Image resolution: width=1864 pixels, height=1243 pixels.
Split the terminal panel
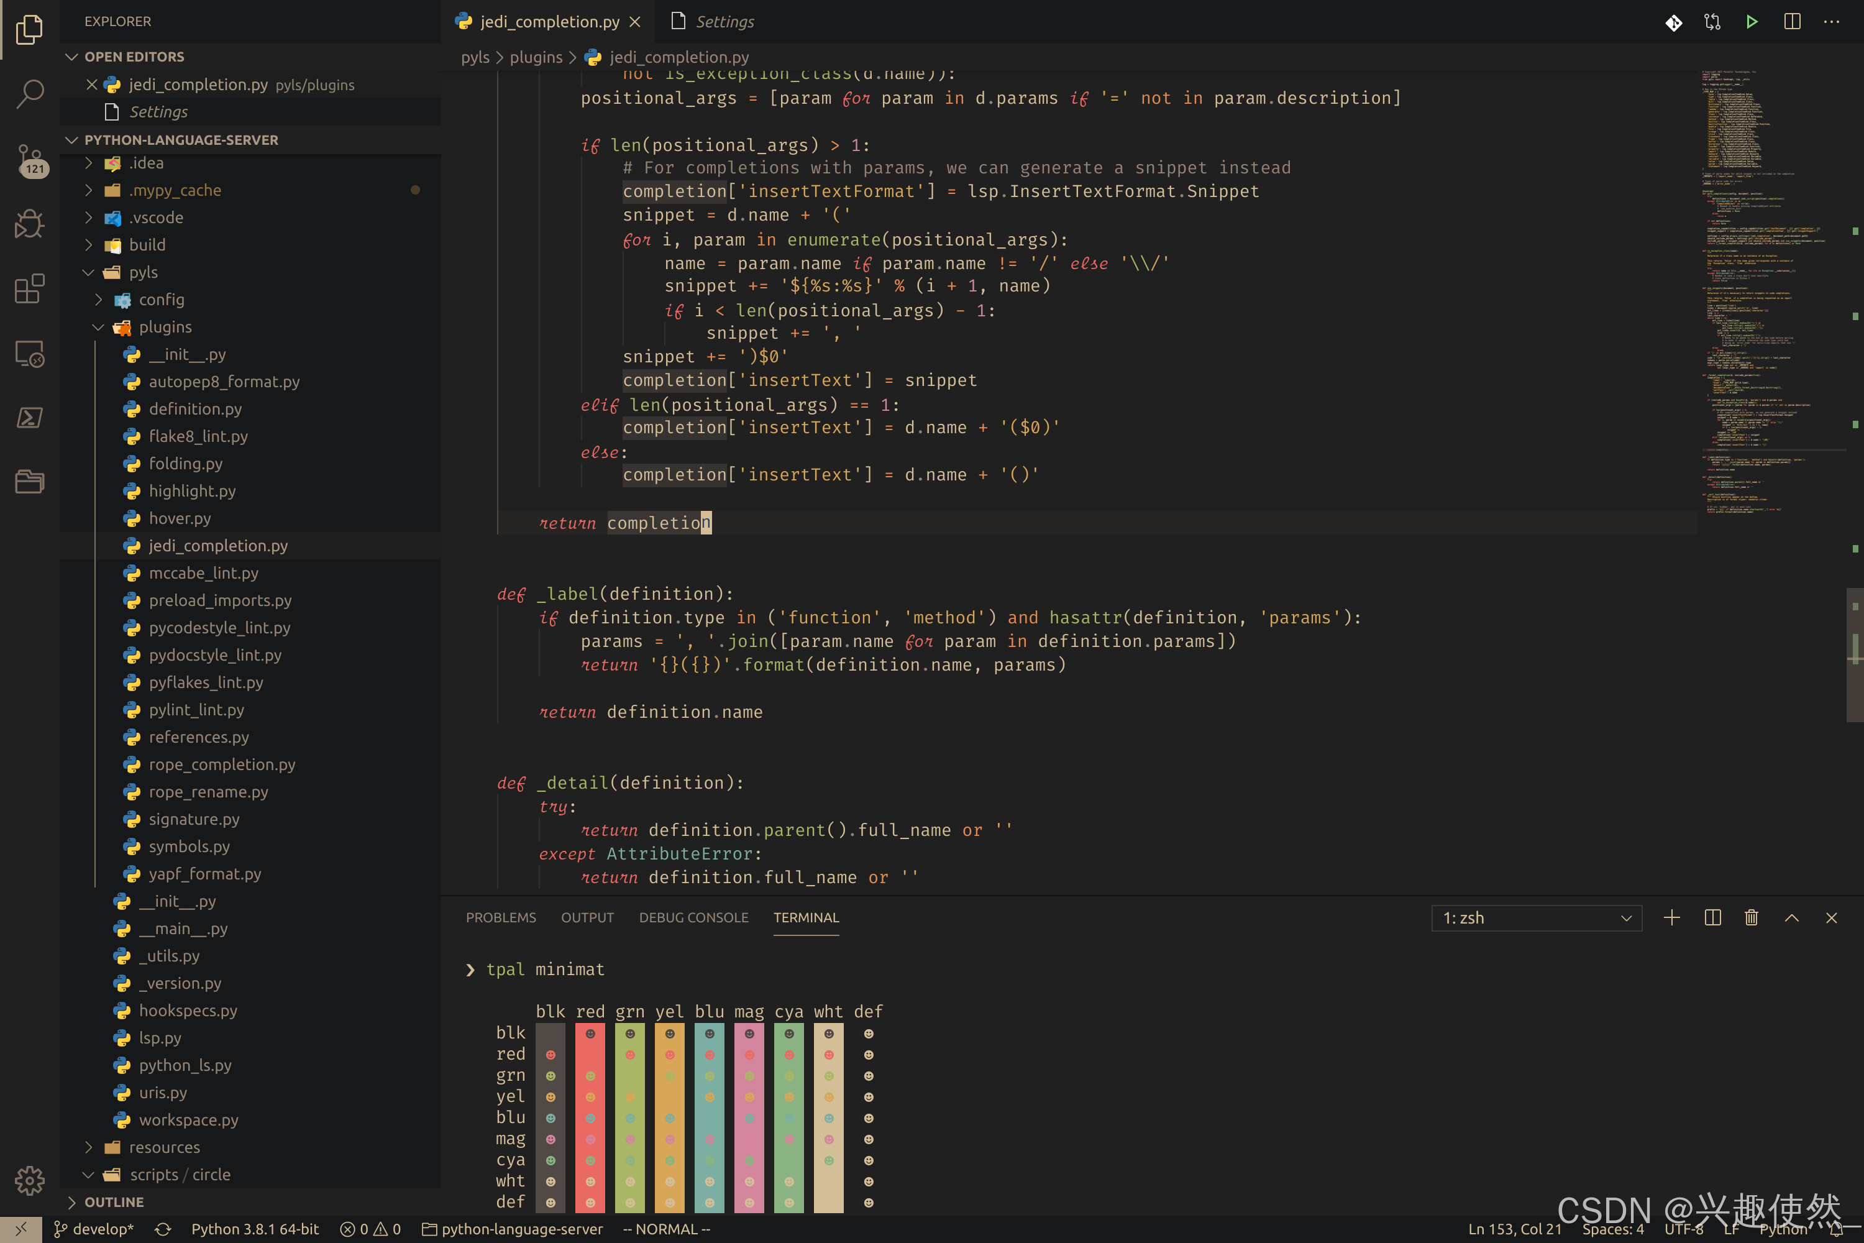pos(1712,917)
